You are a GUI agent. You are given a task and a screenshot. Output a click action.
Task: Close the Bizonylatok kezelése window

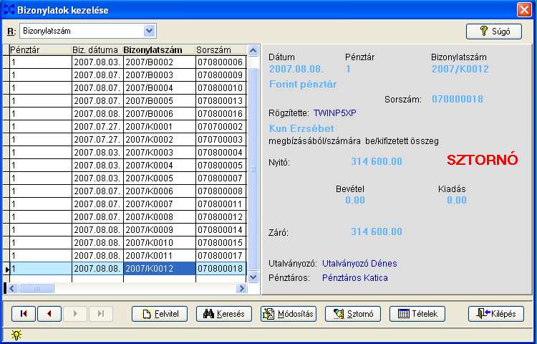point(524,10)
